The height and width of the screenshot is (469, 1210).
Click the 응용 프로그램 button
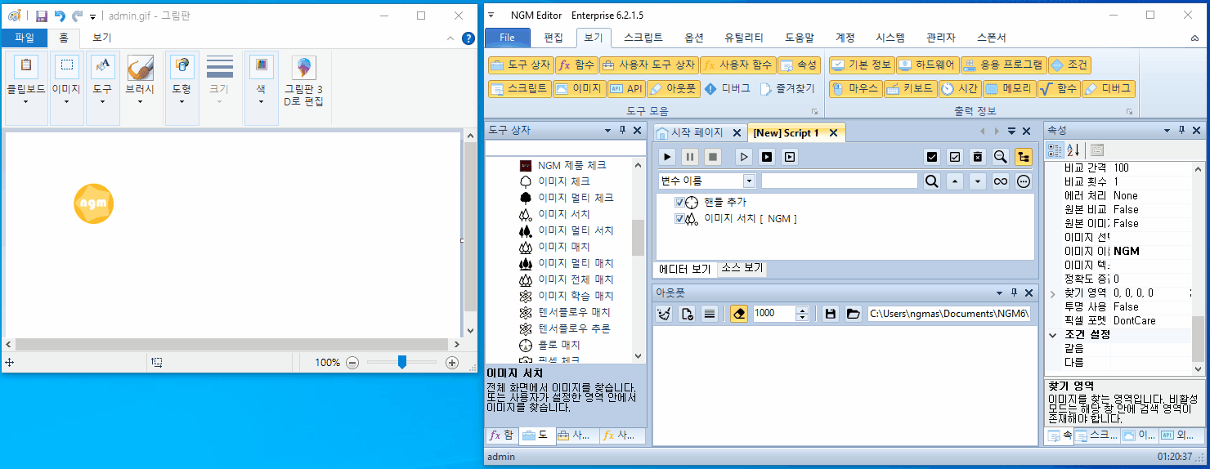(1002, 65)
